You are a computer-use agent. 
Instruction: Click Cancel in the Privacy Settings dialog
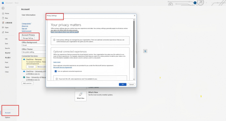[x=131, y=84]
